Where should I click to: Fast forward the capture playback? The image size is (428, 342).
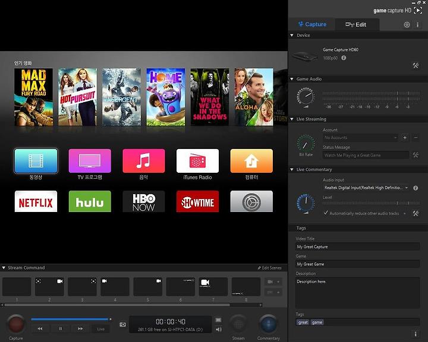pyautogui.click(x=80, y=328)
